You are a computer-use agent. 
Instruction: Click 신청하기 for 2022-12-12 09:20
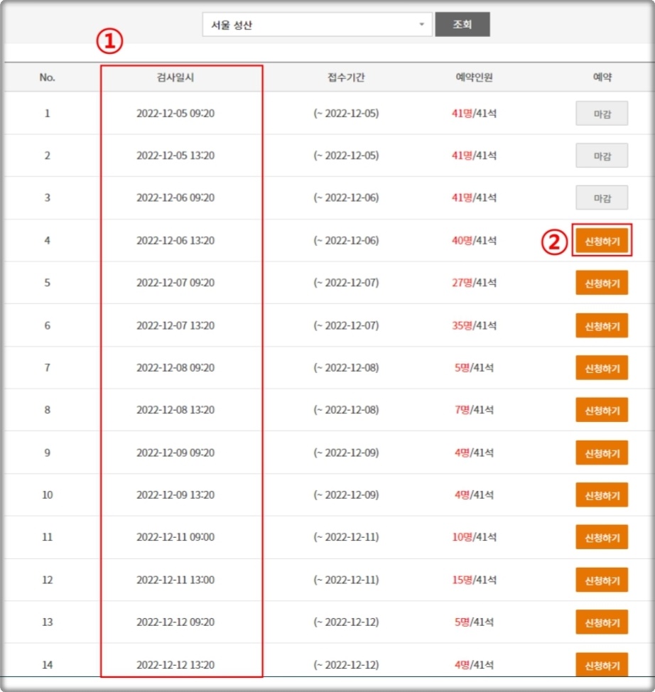(602, 622)
